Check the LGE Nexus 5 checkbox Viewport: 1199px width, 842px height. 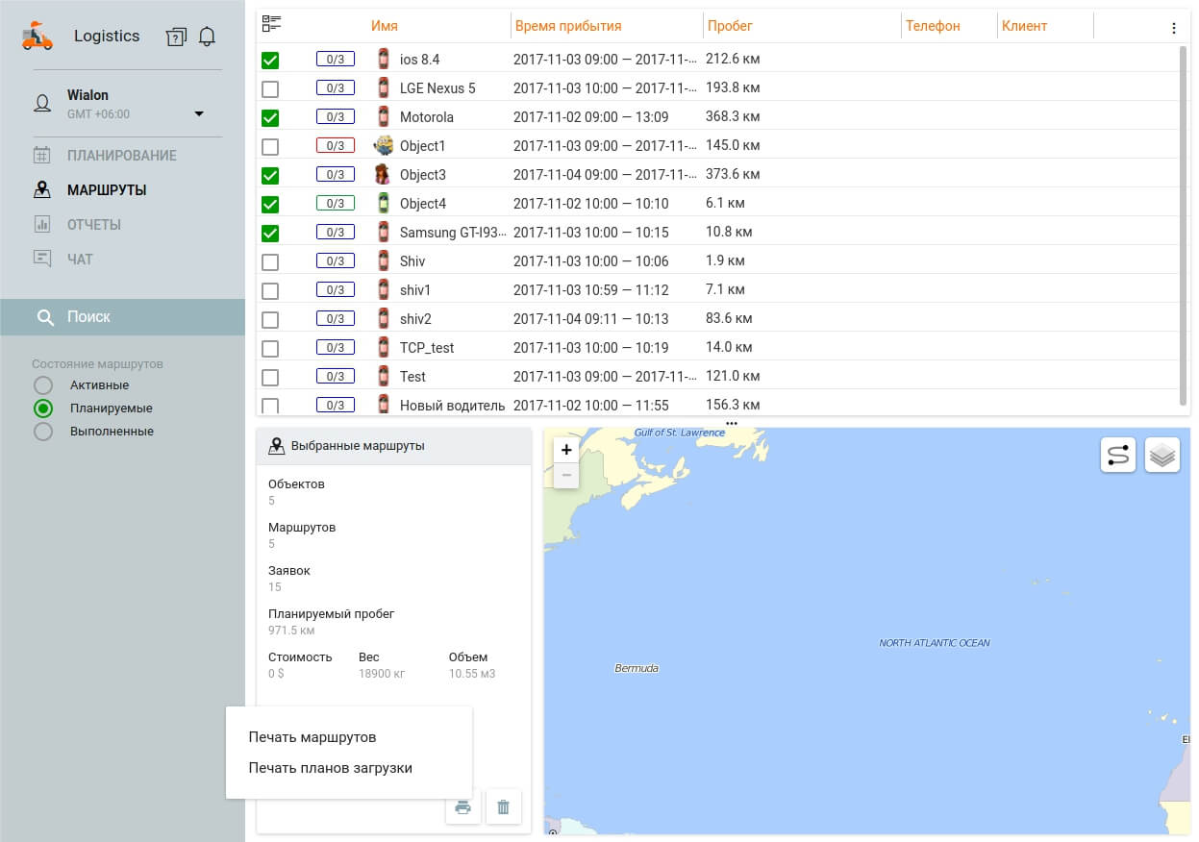[x=270, y=88]
